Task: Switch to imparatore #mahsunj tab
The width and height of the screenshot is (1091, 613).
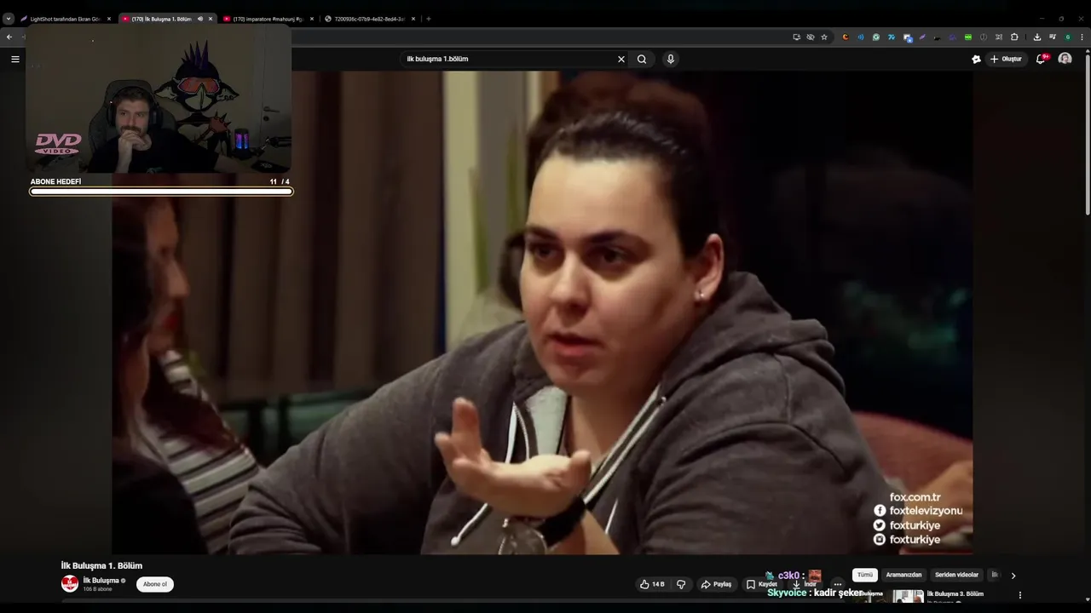Action: [x=268, y=19]
